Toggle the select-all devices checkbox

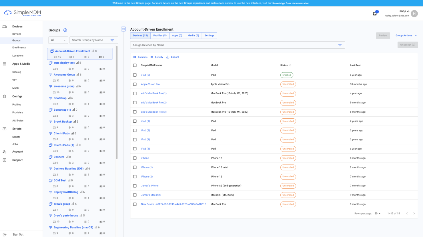click(135, 65)
